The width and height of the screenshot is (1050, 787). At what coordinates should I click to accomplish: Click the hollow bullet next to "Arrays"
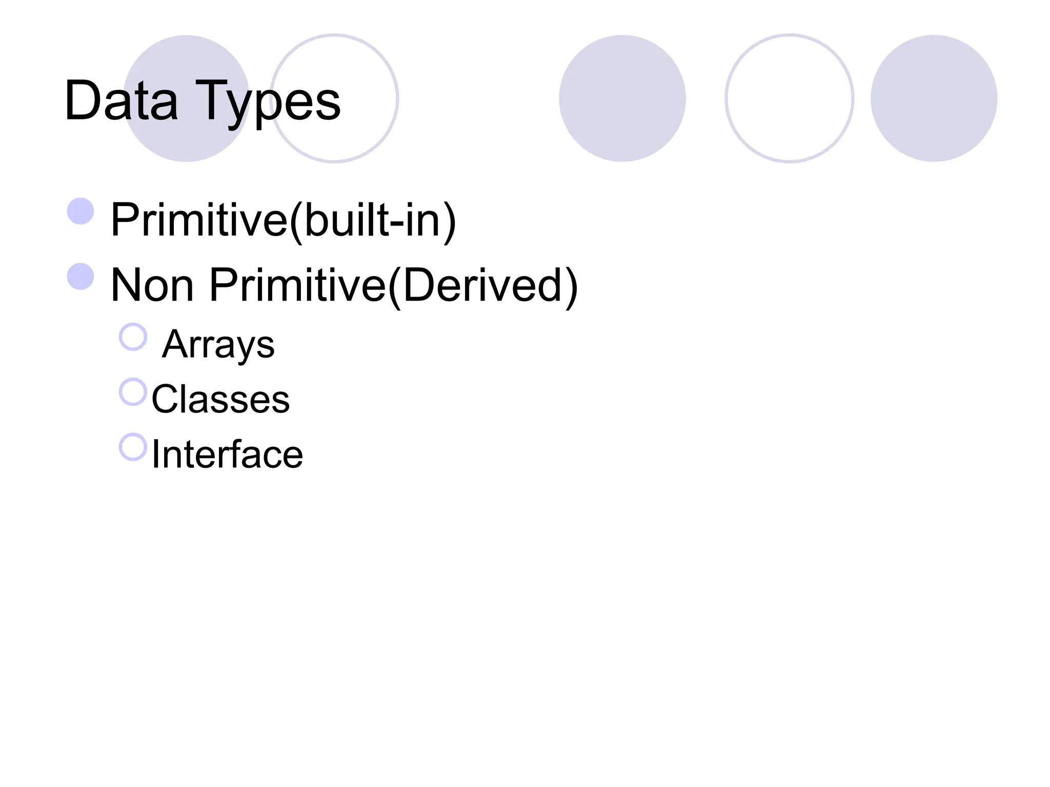[133, 337]
